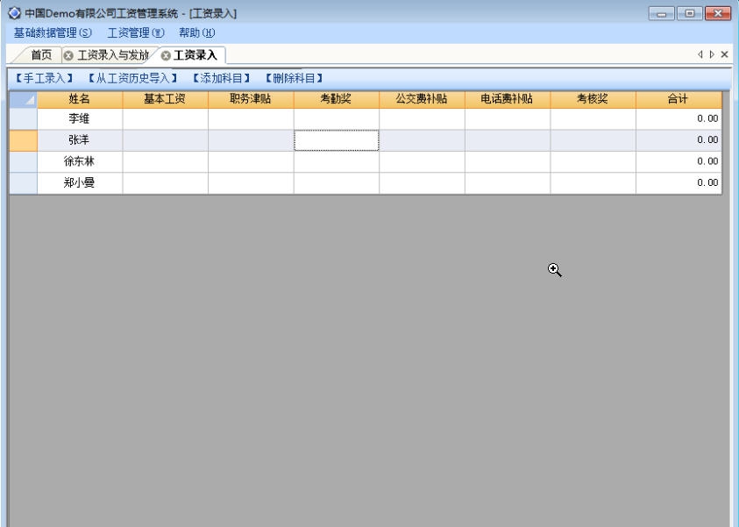Select row header of 徐东林 row
Screen dimensions: 739x527
pos(23,161)
